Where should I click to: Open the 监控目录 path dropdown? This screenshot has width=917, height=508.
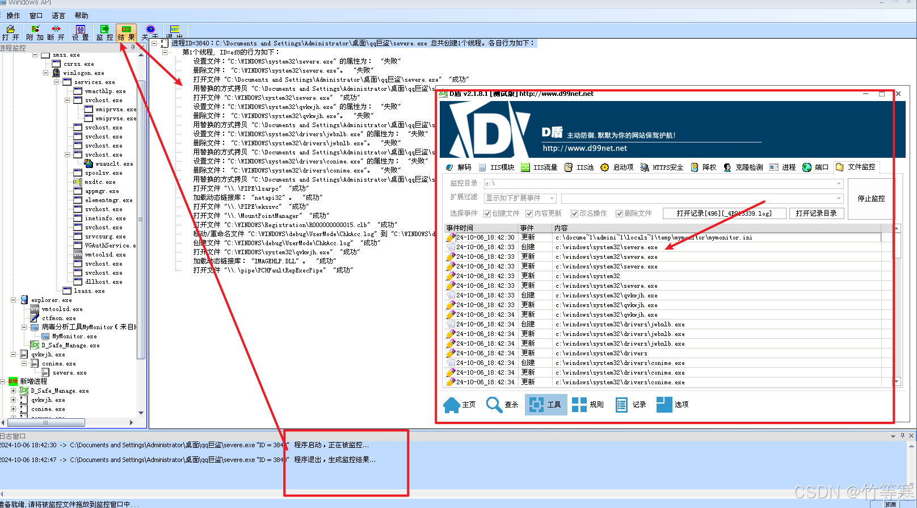(x=839, y=183)
